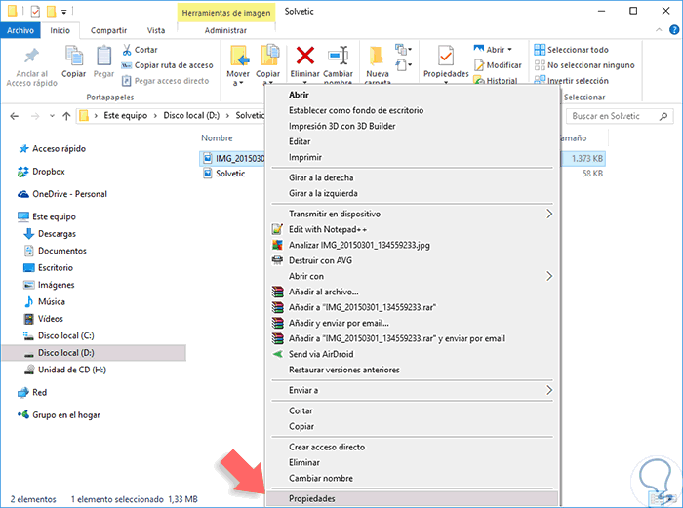
Task: Choose Edit with Notepad++
Action: click(328, 229)
